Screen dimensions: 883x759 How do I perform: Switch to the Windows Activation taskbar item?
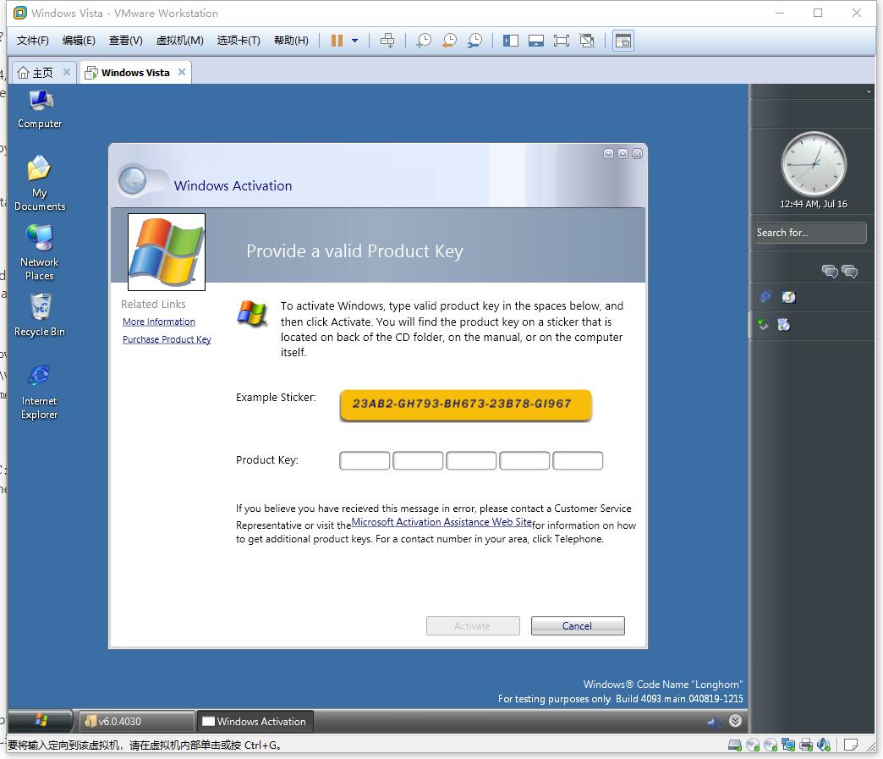pos(254,721)
